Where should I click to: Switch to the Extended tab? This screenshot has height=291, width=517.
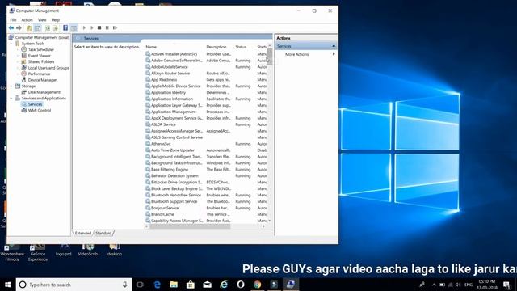point(82,233)
